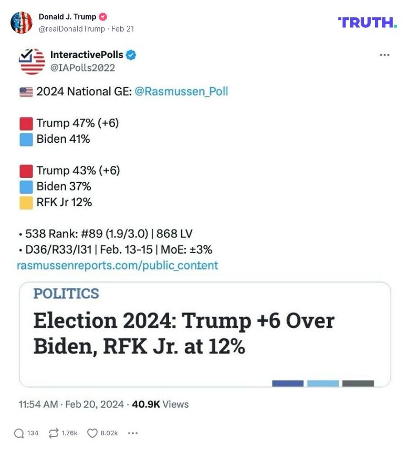Reply using the speech bubble icon
This screenshot has width=408, height=449.
[x=20, y=432]
